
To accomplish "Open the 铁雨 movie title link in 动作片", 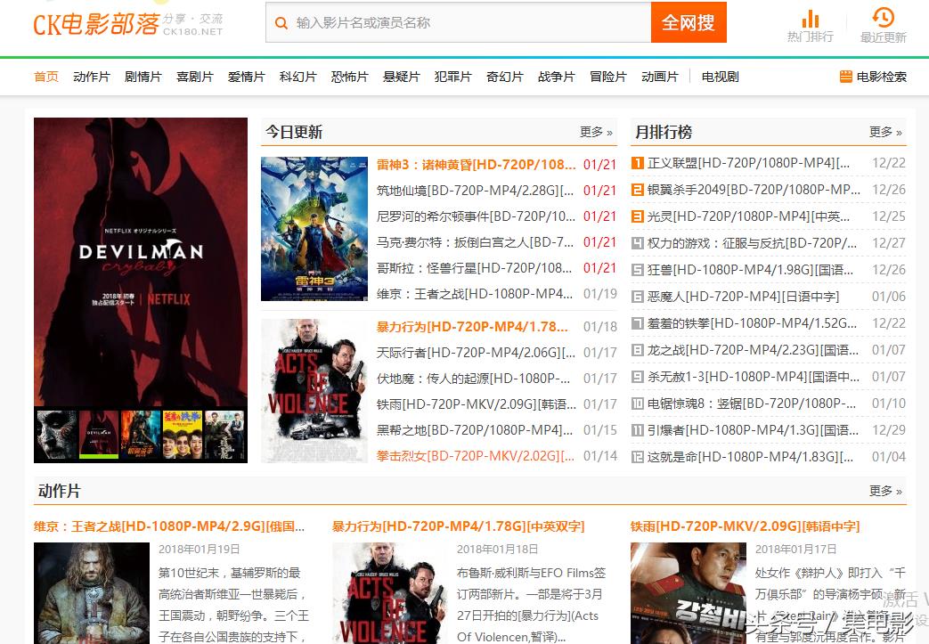I will point(745,526).
